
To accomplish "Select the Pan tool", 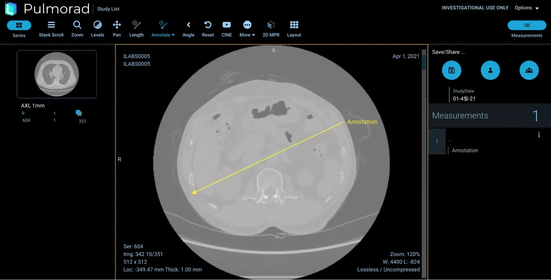I will point(117,29).
